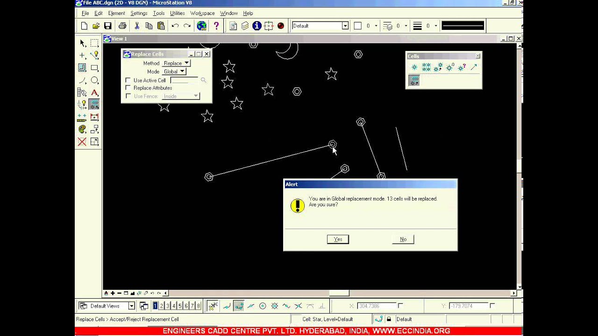Image resolution: width=598 pixels, height=336 pixels.
Task: Select the Element Selection arrow tool
Action: tap(82, 43)
